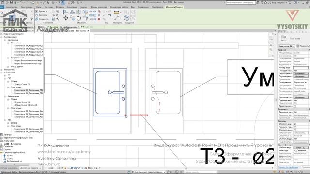Viewport: 310px width, 174px height.
Task: Select the Rotate tool in ribbon
Action: pyautogui.click(x=78, y=18)
